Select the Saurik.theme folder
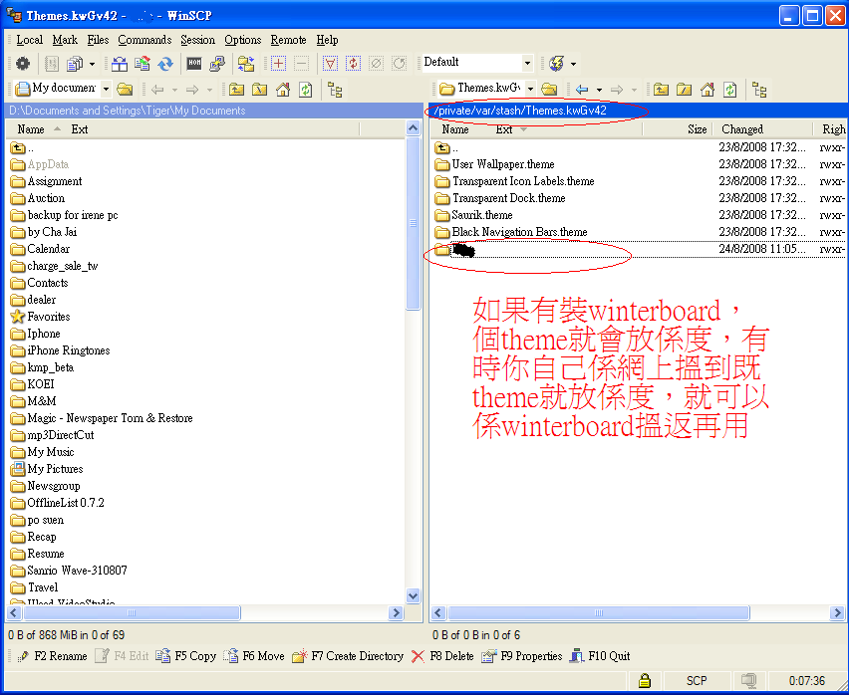 pos(481,215)
